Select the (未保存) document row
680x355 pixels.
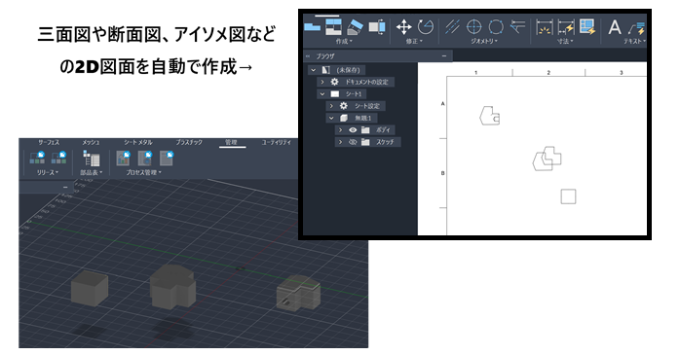(x=337, y=70)
